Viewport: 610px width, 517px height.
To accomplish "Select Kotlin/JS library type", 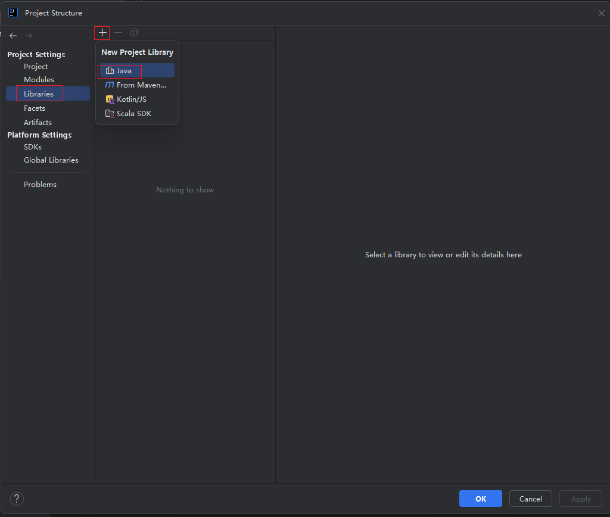I will pyautogui.click(x=138, y=99).
